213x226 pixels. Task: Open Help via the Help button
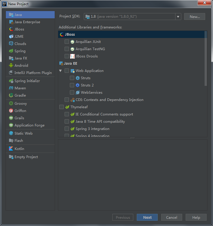tap(196, 217)
